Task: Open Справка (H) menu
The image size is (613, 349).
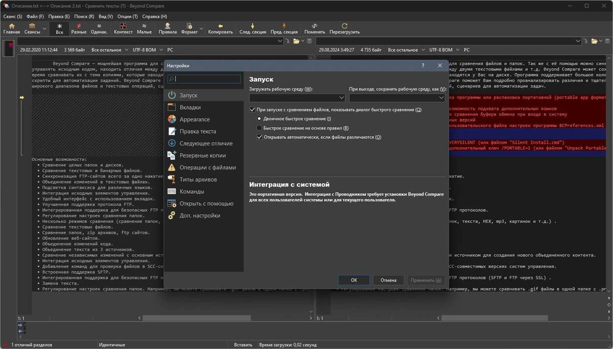Action: [x=155, y=16]
